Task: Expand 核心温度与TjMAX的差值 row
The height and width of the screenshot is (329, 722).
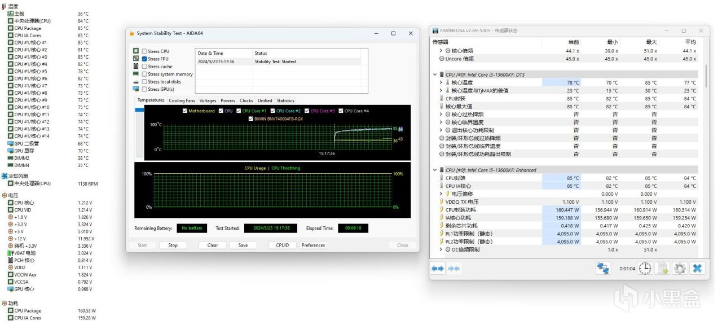Action: point(441,90)
